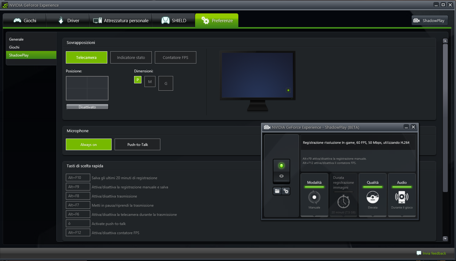
Task: Click the 'Sovrapposizioni' section heading
Action: pos(81,42)
